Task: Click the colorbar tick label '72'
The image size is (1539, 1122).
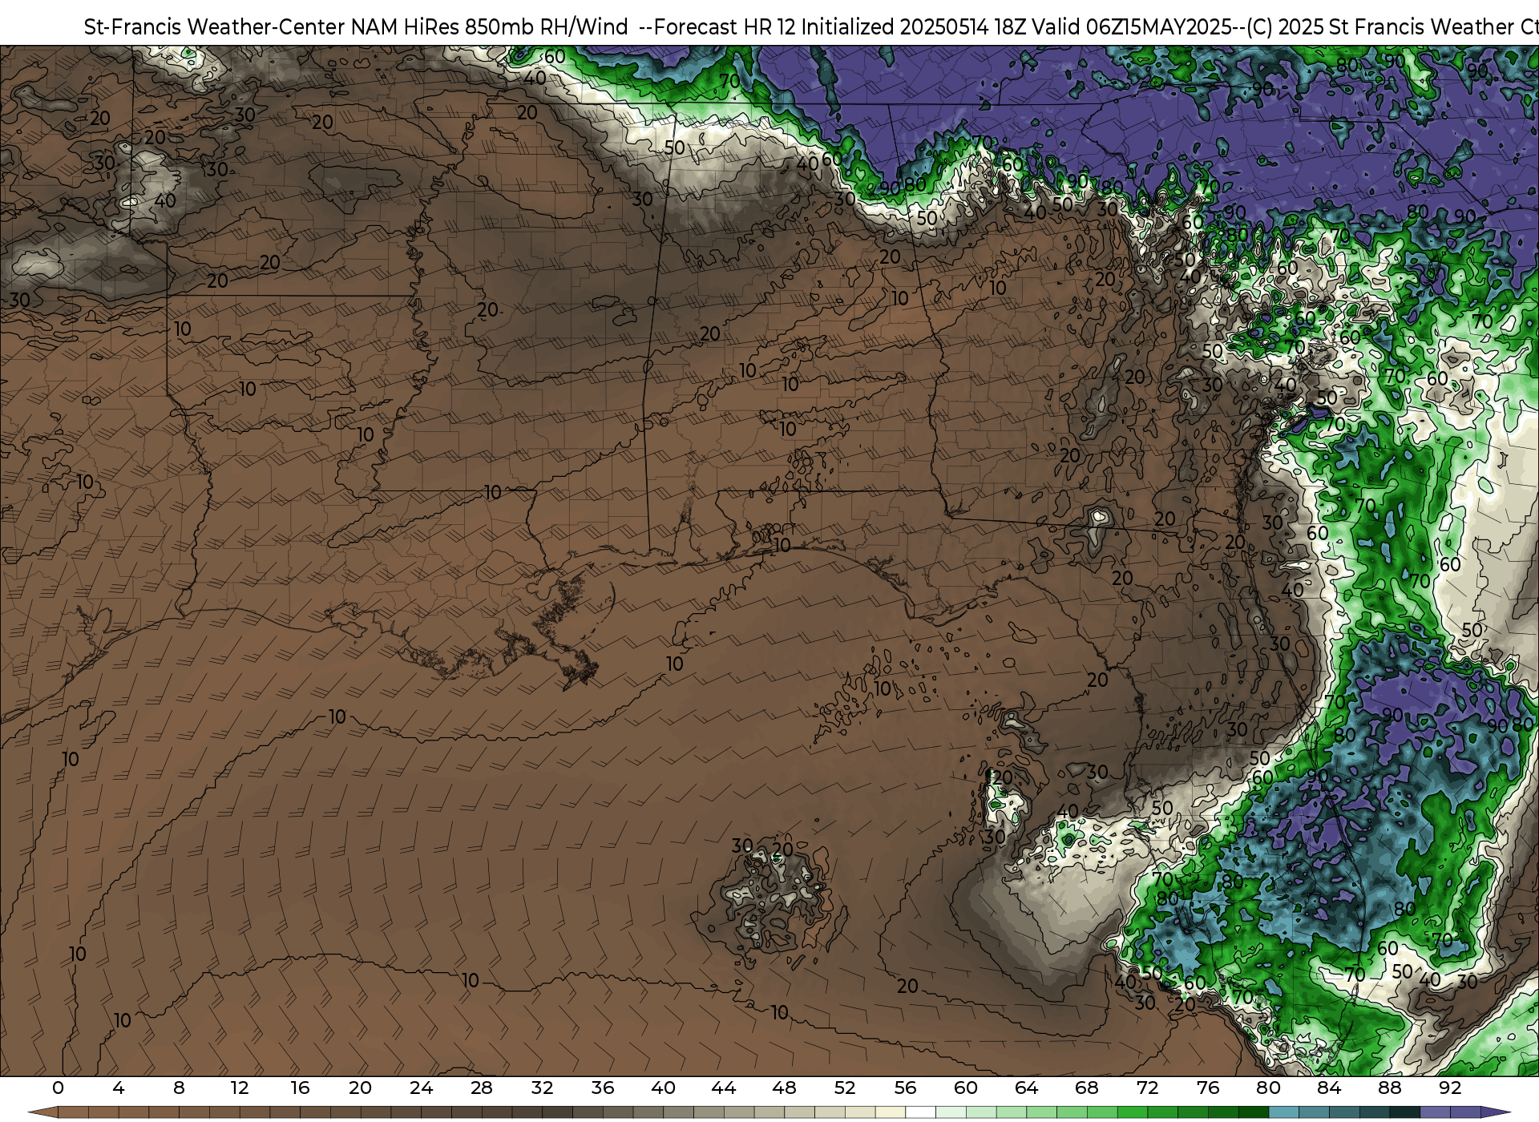Action: 1148,1088
